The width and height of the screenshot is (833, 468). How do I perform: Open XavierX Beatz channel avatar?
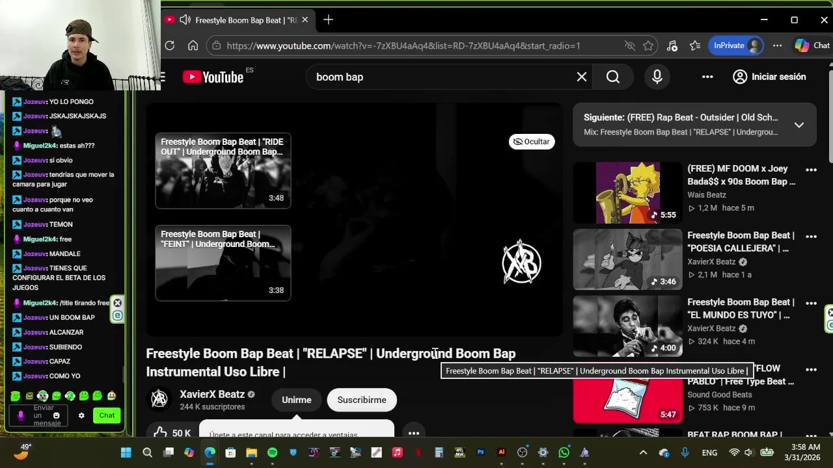point(159,400)
